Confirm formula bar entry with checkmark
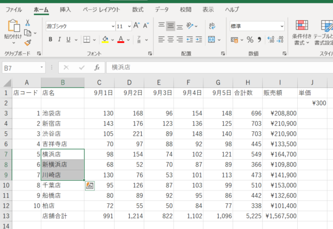Viewport: 333px width, 229px height. pyautogui.click(x=82, y=68)
